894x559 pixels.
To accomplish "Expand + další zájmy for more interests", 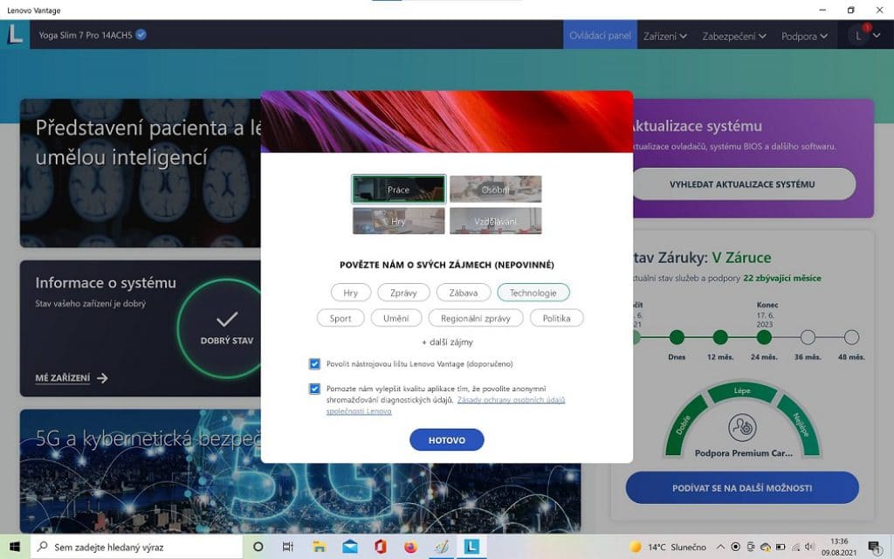I will (x=447, y=342).
